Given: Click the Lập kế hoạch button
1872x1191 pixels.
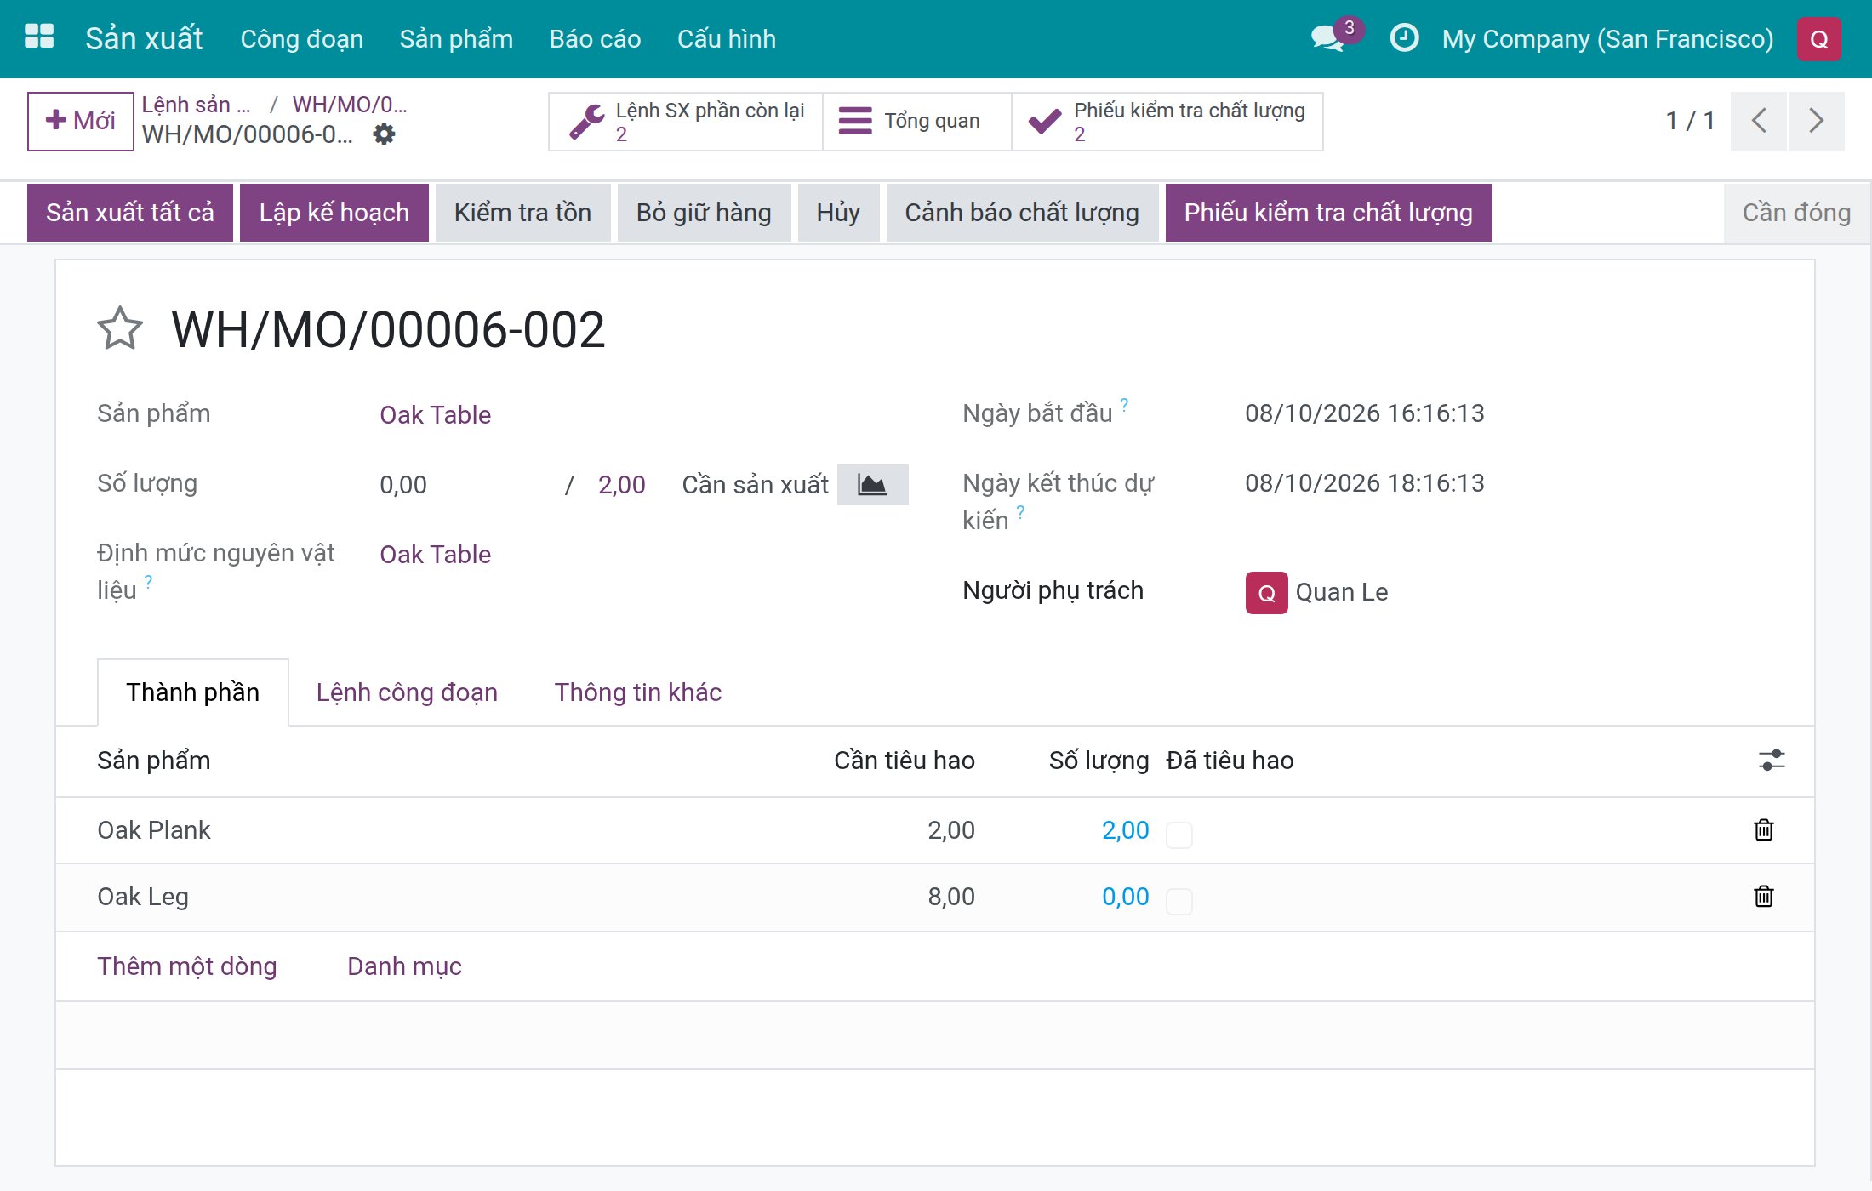Looking at the screenshot, I should pos(334,213).
